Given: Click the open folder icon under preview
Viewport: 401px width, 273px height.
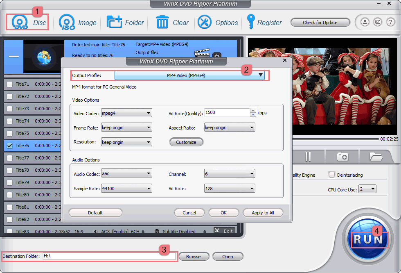Looking at the screenshot, I should [375, 157].
